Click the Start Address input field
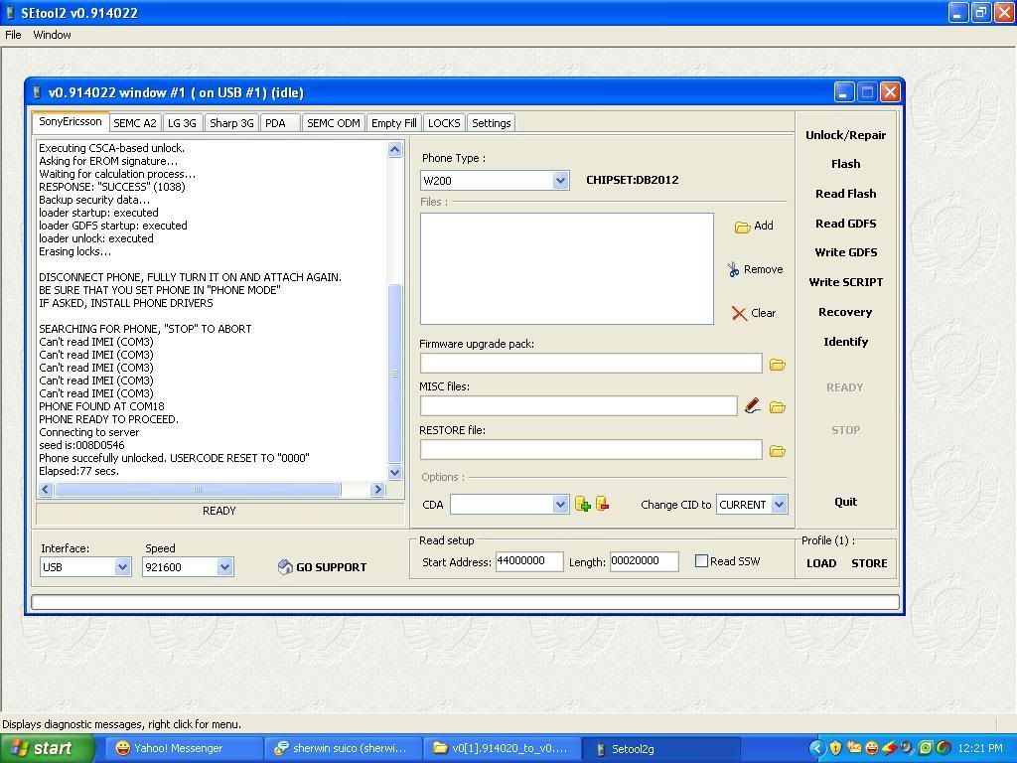The width and height of the screenshot is (1017, 763). [529, 561]
